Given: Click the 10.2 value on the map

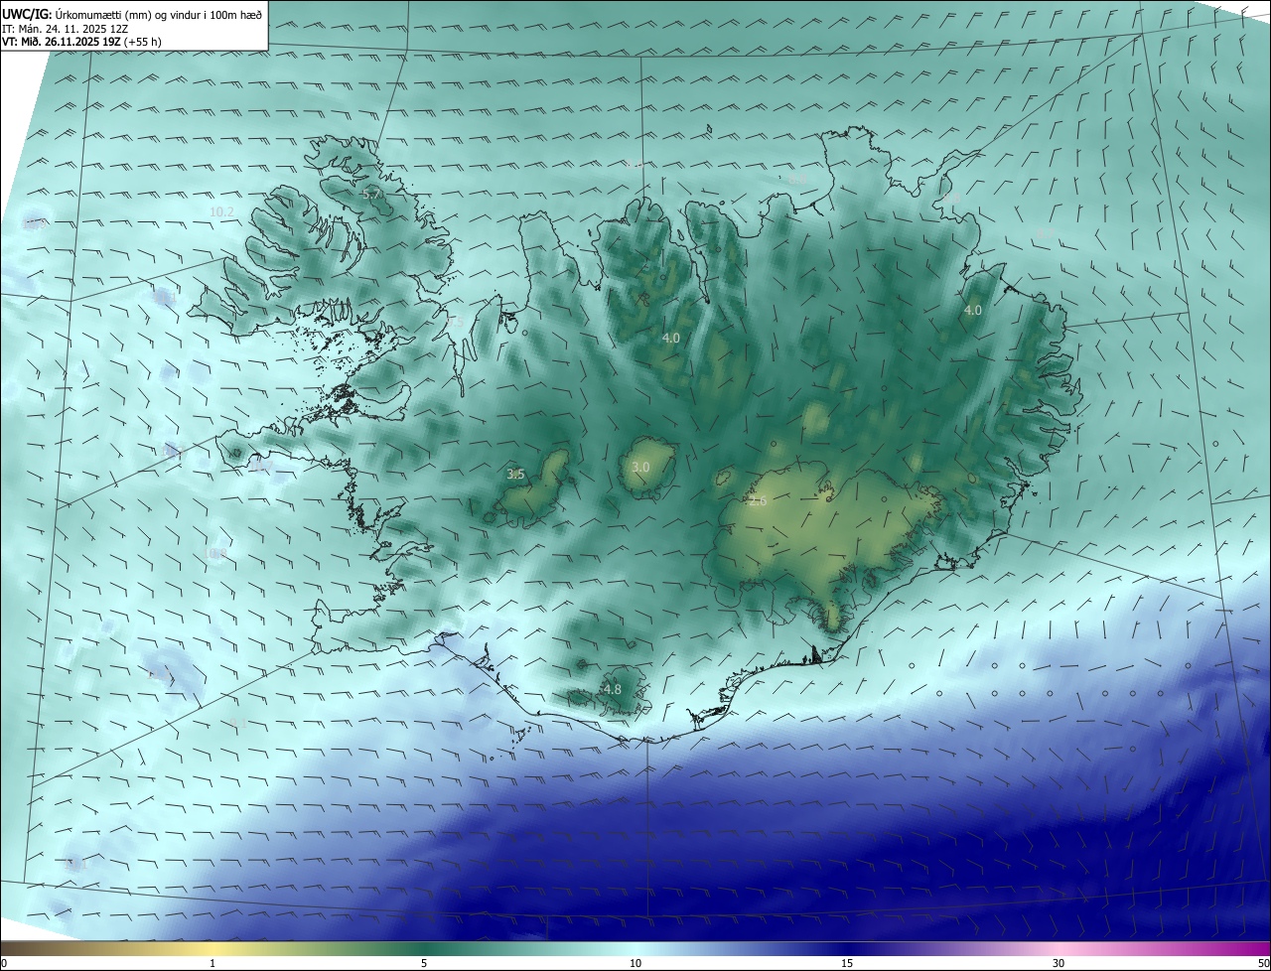Looking at the screenshot, I should [x=221, y=211].
